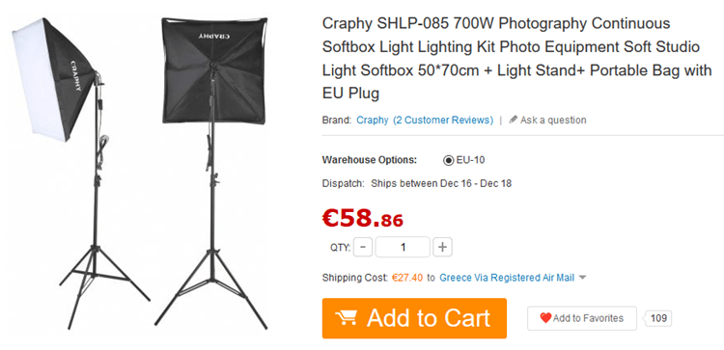Decrease quantity with the minus button
The width and height of the screenshot is (724, 350).
point(363,247)
